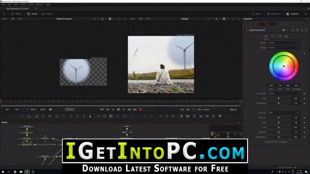Screen dimensions: 310x174
Task: Click the color wheel center point
Action: (284, 66)
